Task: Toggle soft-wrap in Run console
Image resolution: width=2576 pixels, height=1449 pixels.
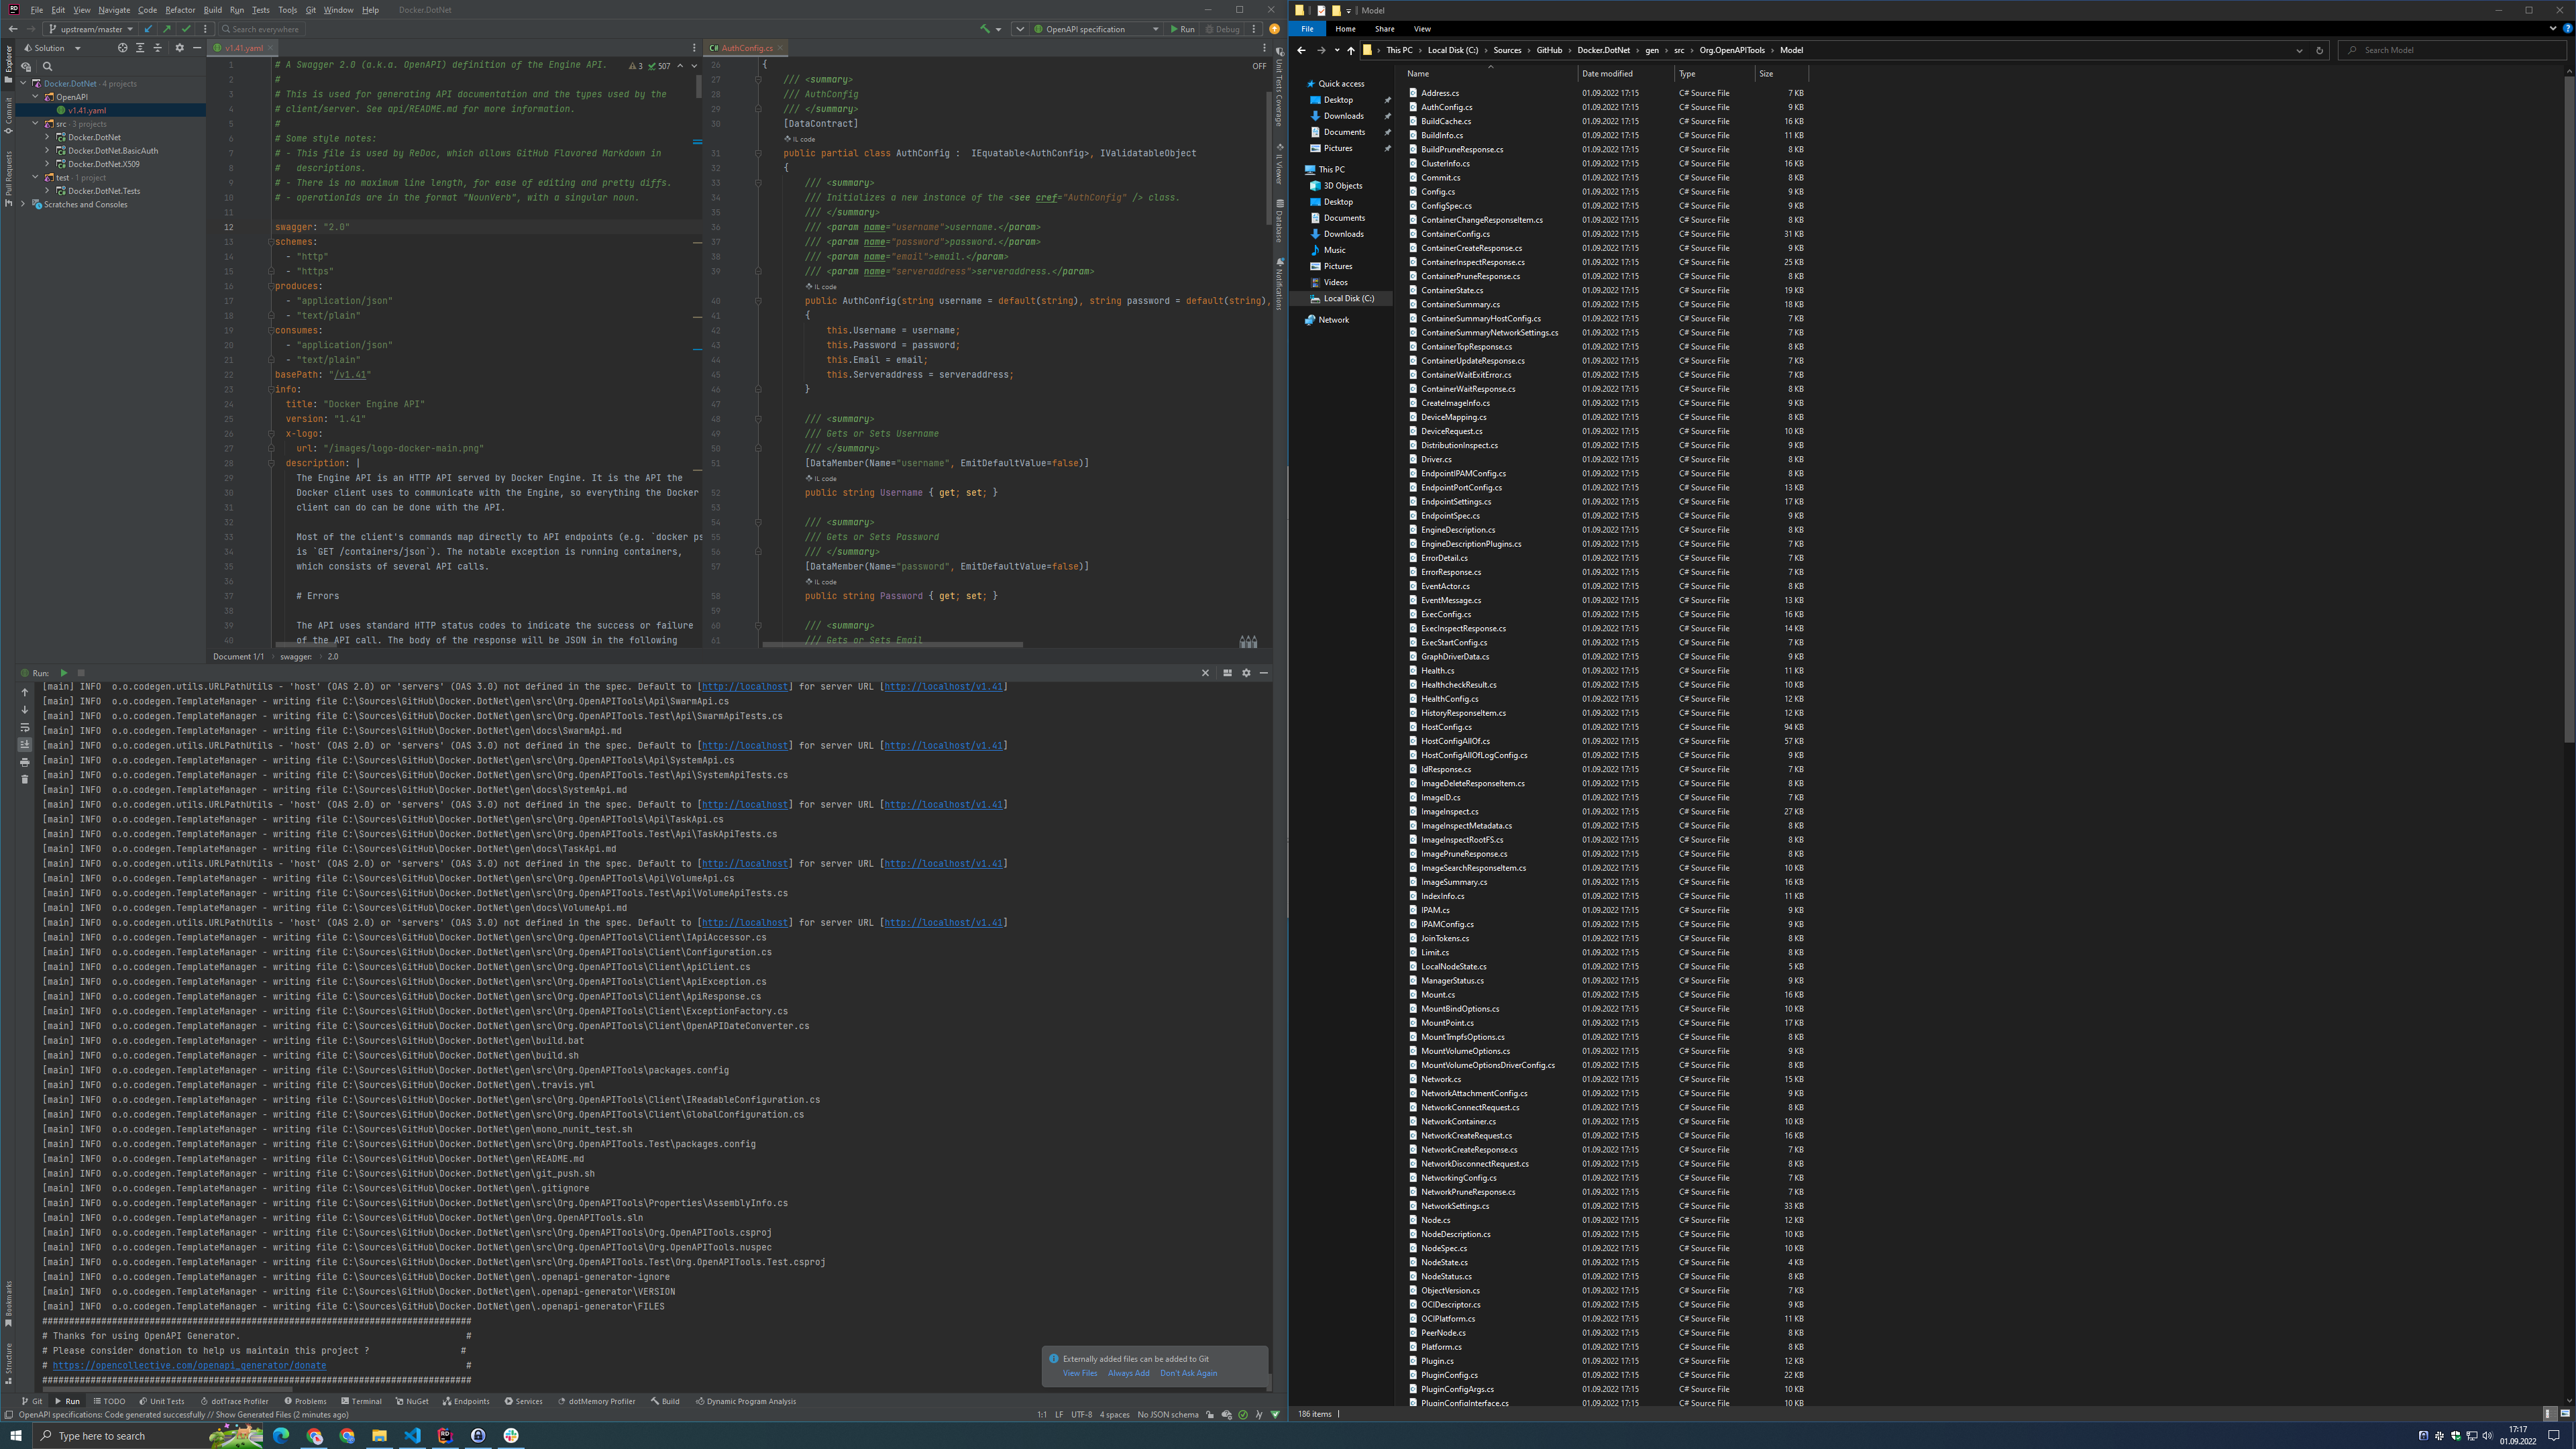Action: click(25, 727)
